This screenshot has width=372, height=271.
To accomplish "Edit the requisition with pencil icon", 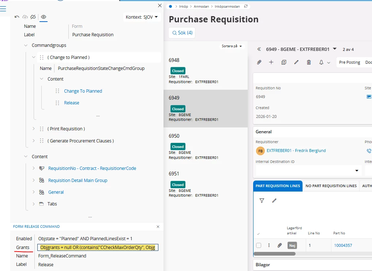I will [296, 62].
